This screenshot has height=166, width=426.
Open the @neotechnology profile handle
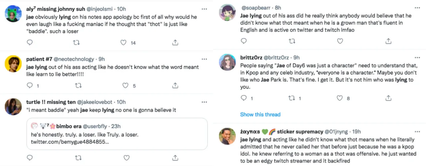[74, 59]
